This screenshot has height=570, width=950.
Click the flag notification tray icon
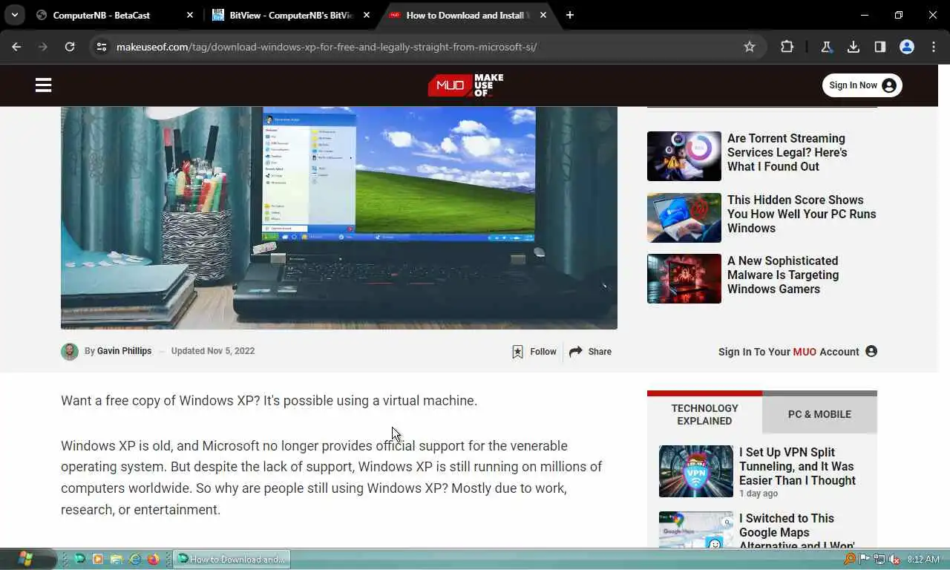pos(865,559)
